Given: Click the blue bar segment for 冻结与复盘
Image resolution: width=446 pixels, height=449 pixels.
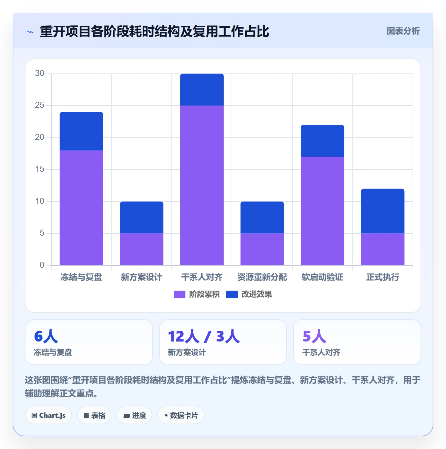Looking at the screenshot, I should point(81,131).
